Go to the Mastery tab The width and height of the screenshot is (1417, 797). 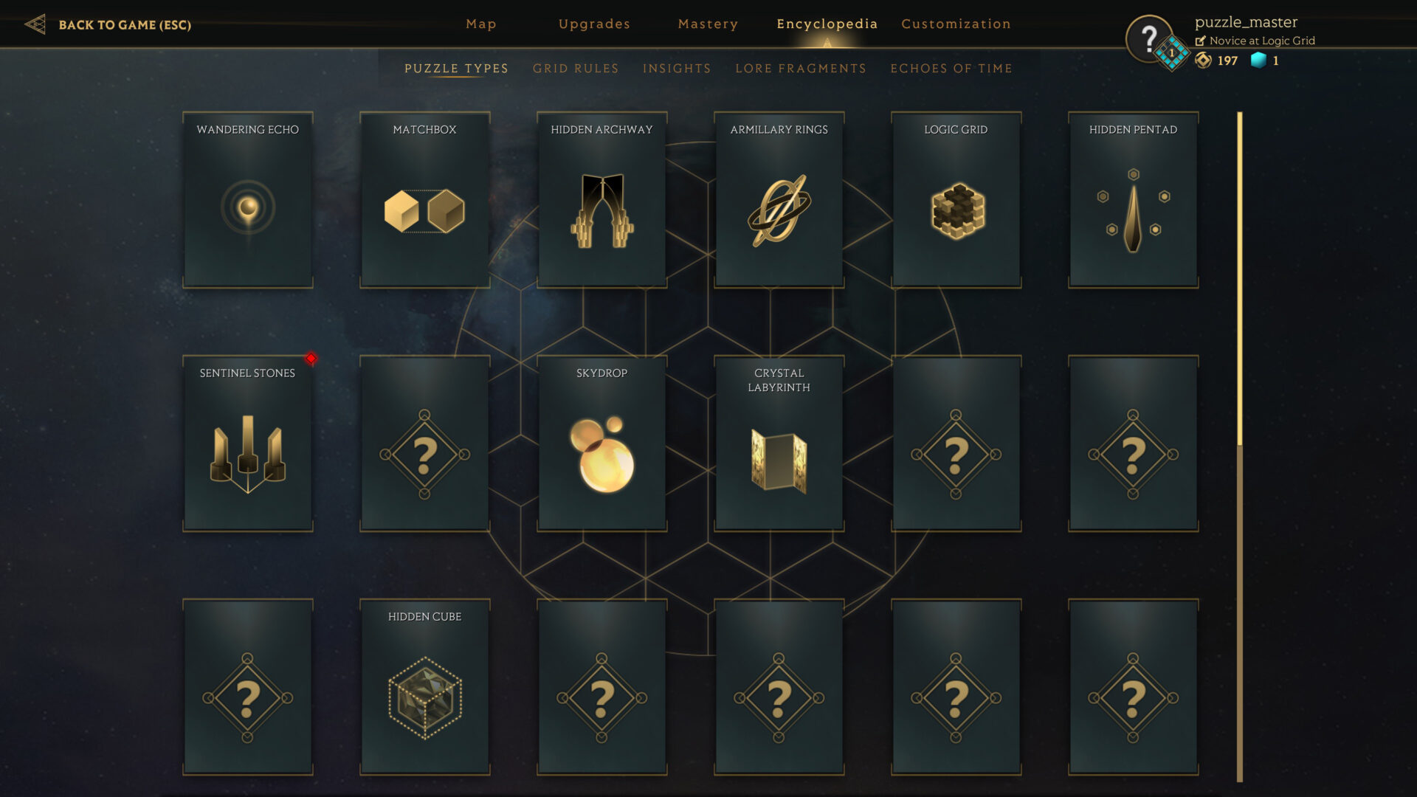[x=708, y=24]
